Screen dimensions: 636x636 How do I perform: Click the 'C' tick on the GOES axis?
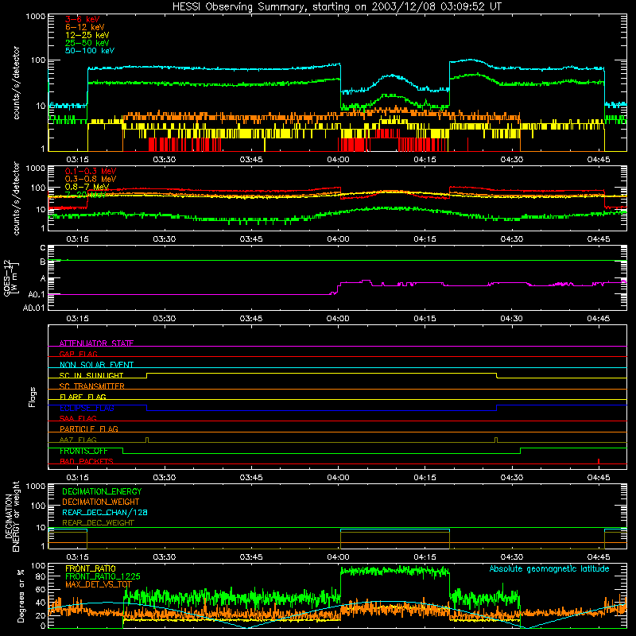[43, 247]
